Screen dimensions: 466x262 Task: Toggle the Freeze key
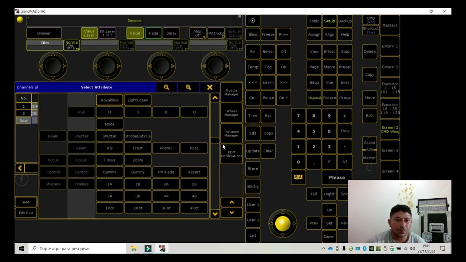pyautogui.click(x=268, y=35)
